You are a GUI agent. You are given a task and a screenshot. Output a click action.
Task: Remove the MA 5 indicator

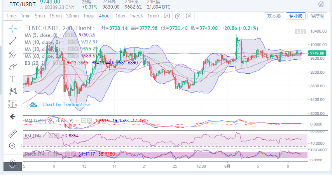(x=74, y=35)
